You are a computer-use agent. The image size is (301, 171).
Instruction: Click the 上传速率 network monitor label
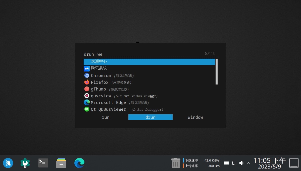pos(191,166)
